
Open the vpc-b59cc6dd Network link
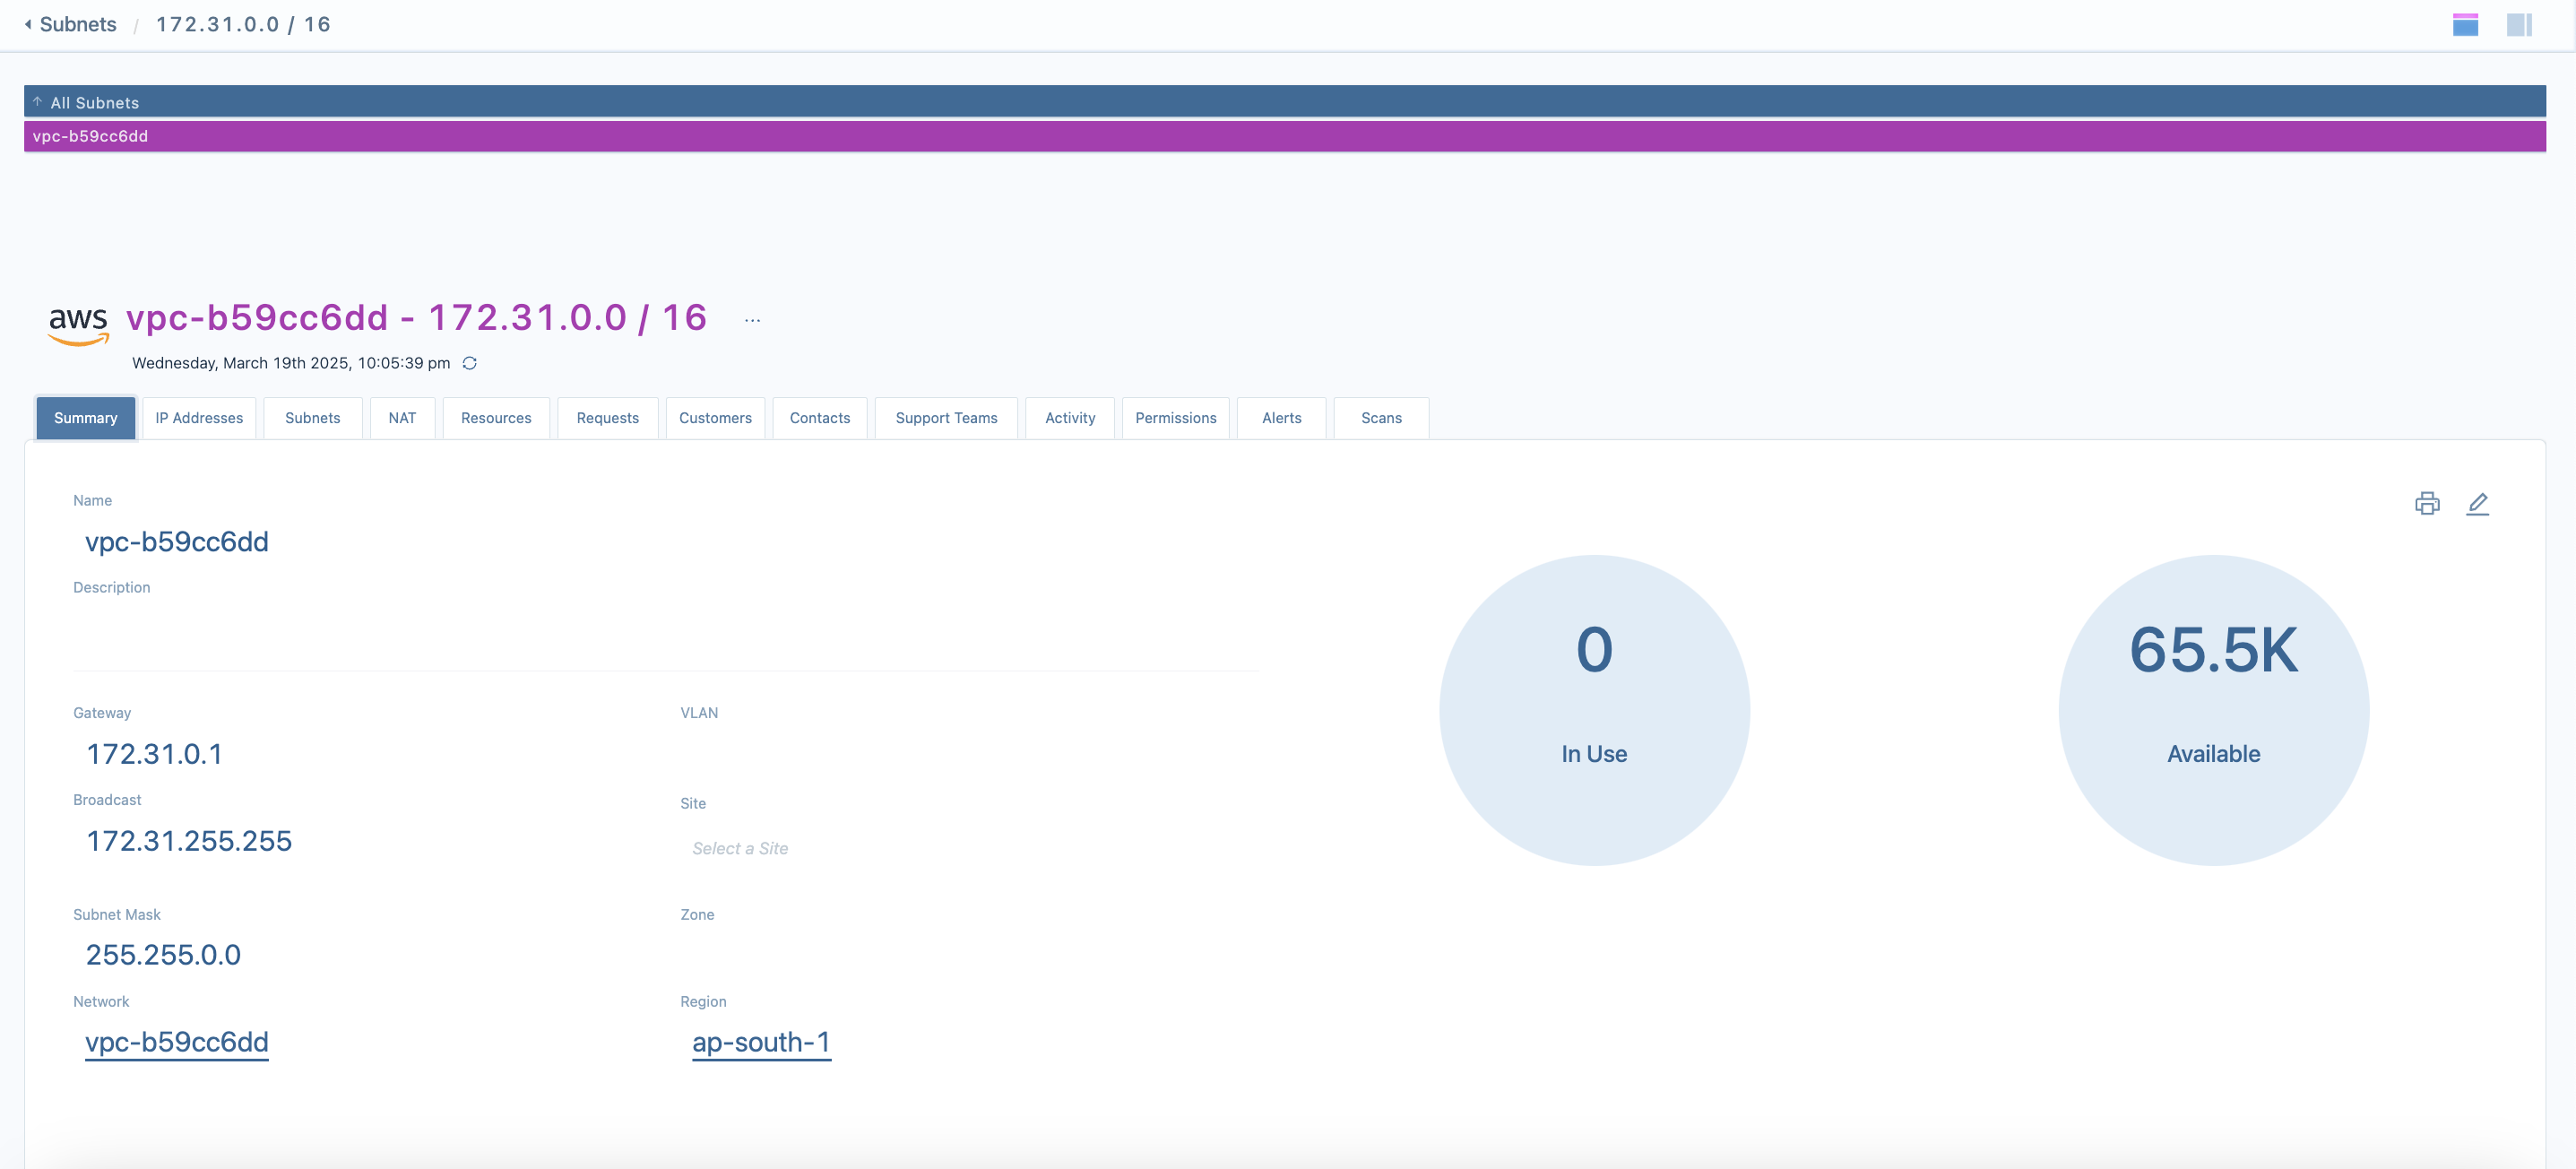coord(177,1042)
